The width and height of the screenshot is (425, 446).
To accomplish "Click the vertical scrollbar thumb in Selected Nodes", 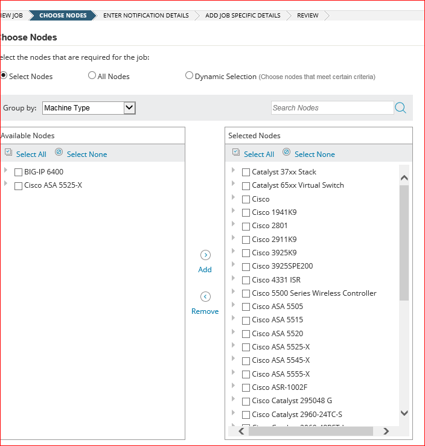I will [x=404, y=243].
